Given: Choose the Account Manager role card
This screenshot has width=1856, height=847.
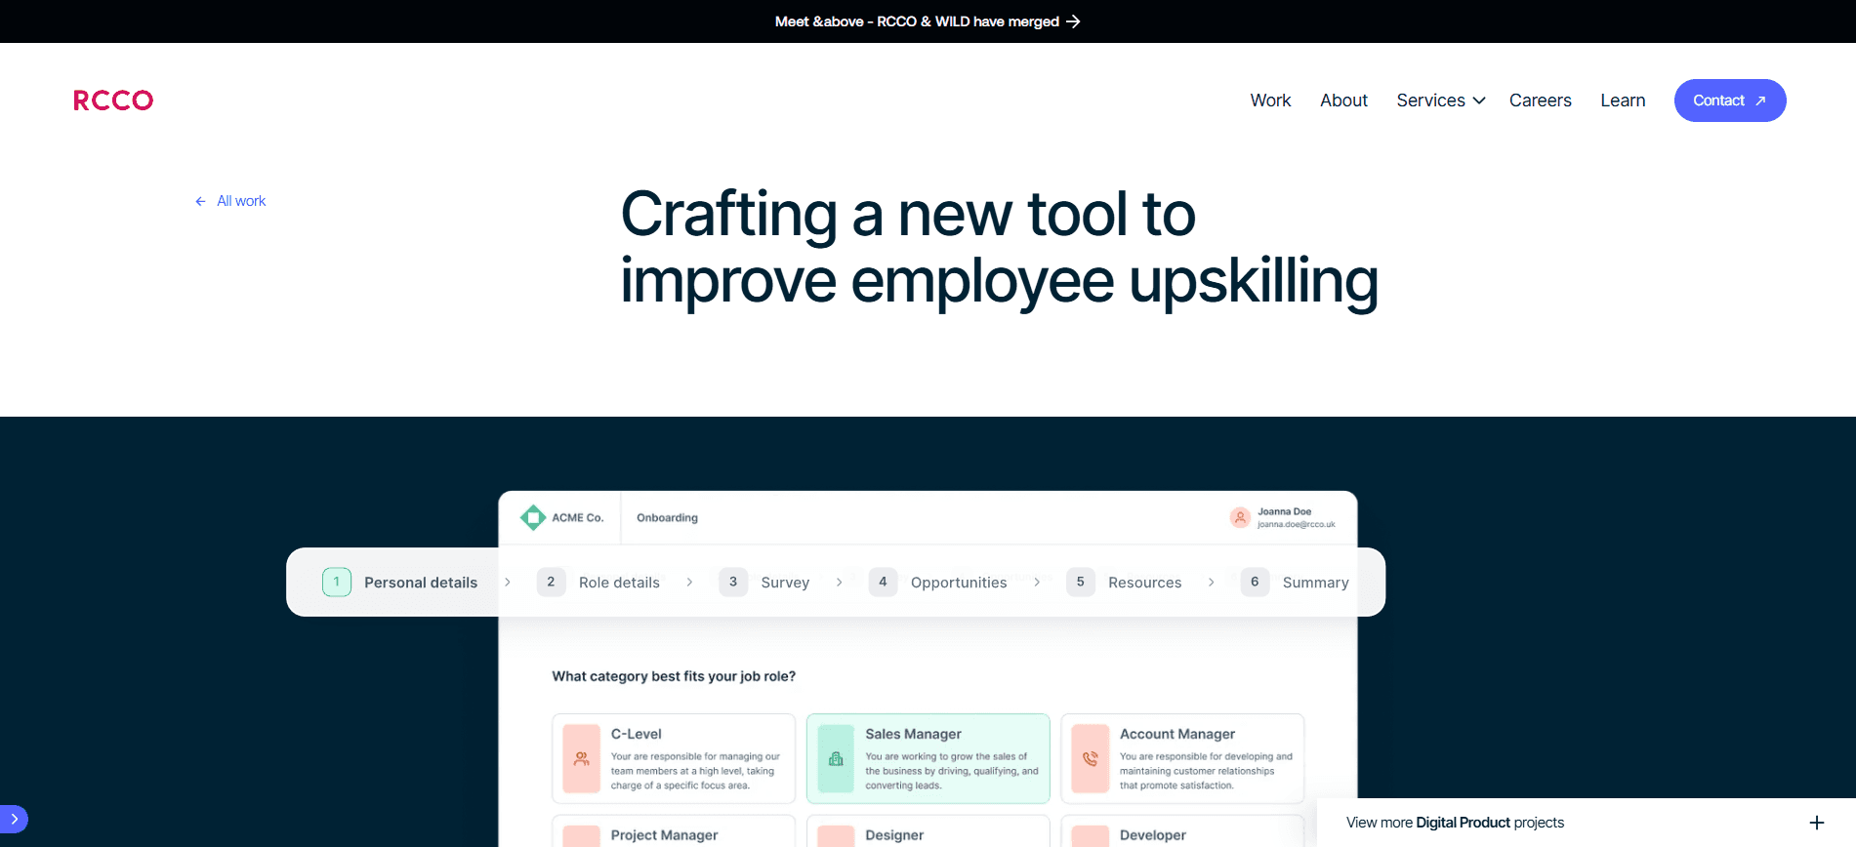Looking at the screenshot, I should 1182,759.
